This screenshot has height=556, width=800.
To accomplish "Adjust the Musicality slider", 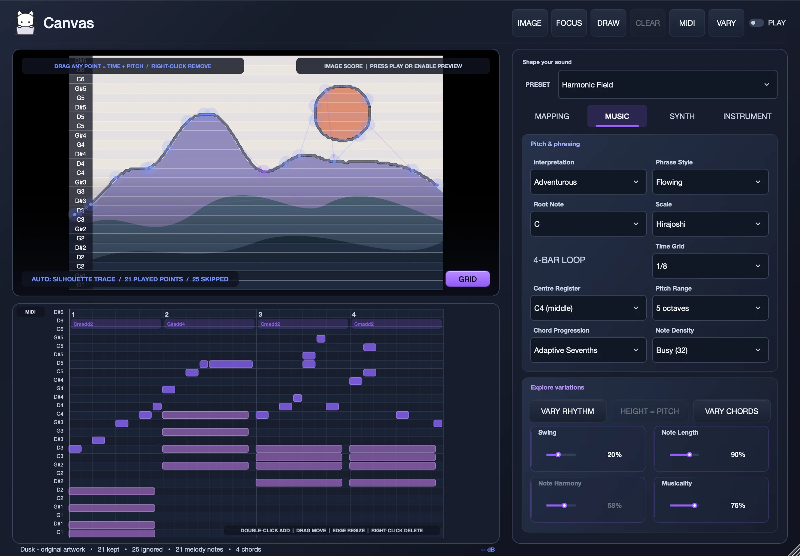I will 684,505.
